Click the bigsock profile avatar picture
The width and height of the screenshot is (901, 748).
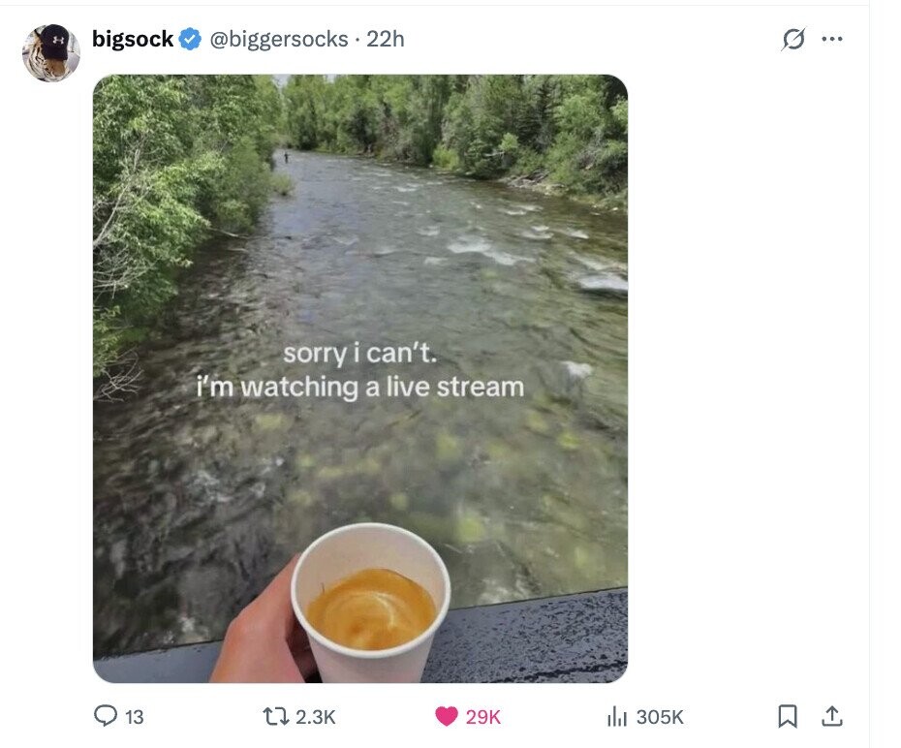(51, 52)
